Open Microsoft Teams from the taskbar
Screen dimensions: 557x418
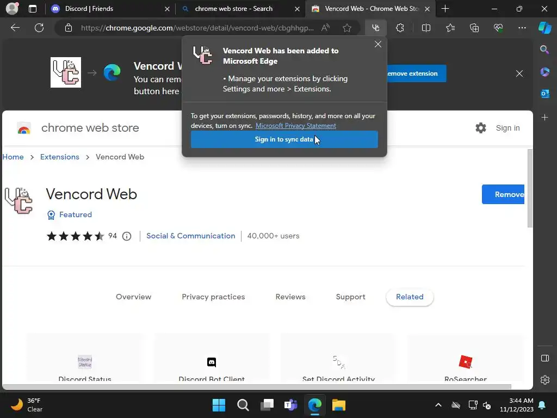(290, 405)
